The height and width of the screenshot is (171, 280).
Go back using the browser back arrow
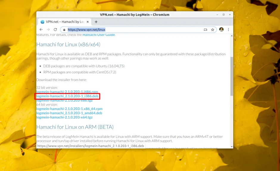coord(41,29)
